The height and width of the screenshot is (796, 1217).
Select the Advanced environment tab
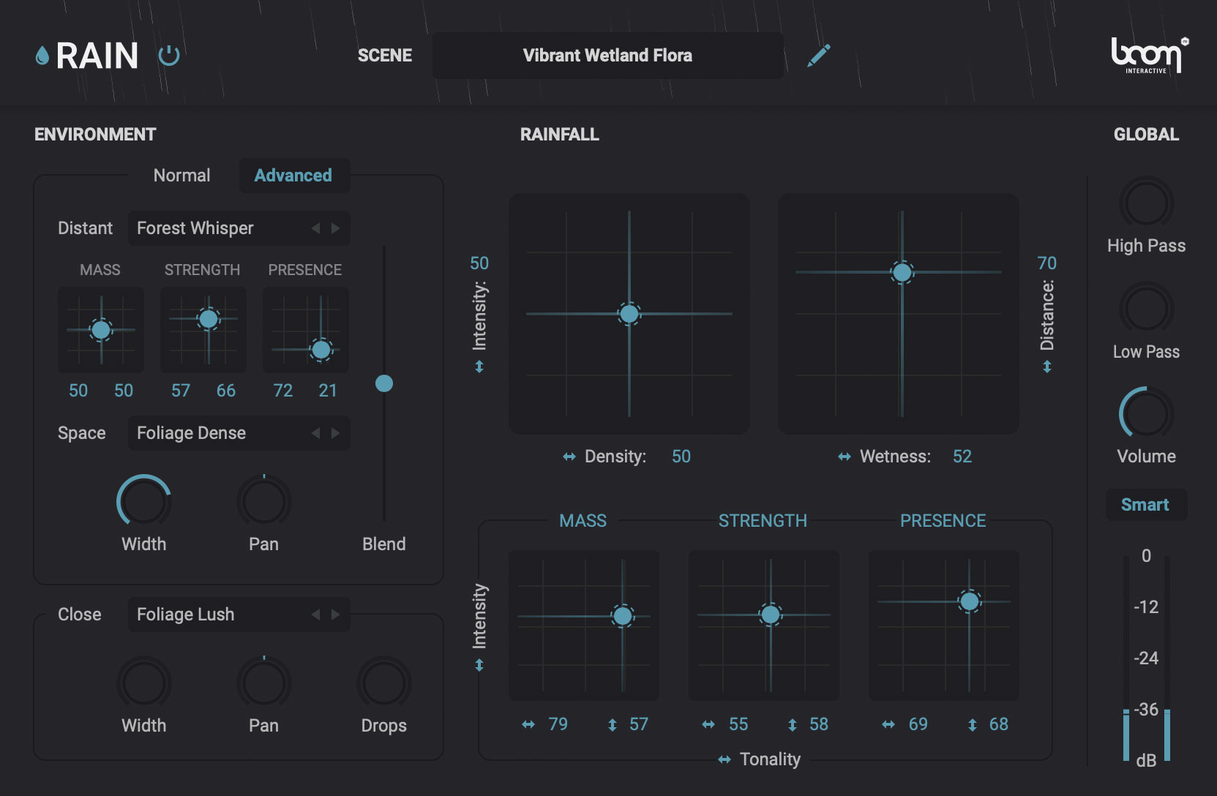pyautogui.click(x=293, y=175)
